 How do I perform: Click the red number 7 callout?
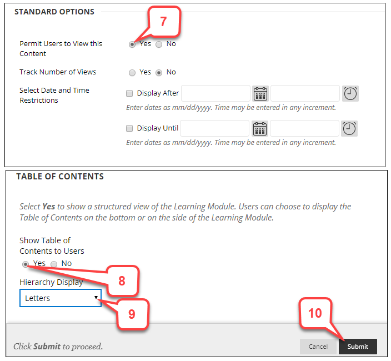click(163, 22)
